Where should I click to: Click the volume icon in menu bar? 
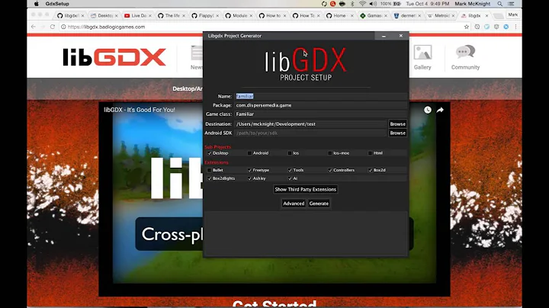click(373, 4)
